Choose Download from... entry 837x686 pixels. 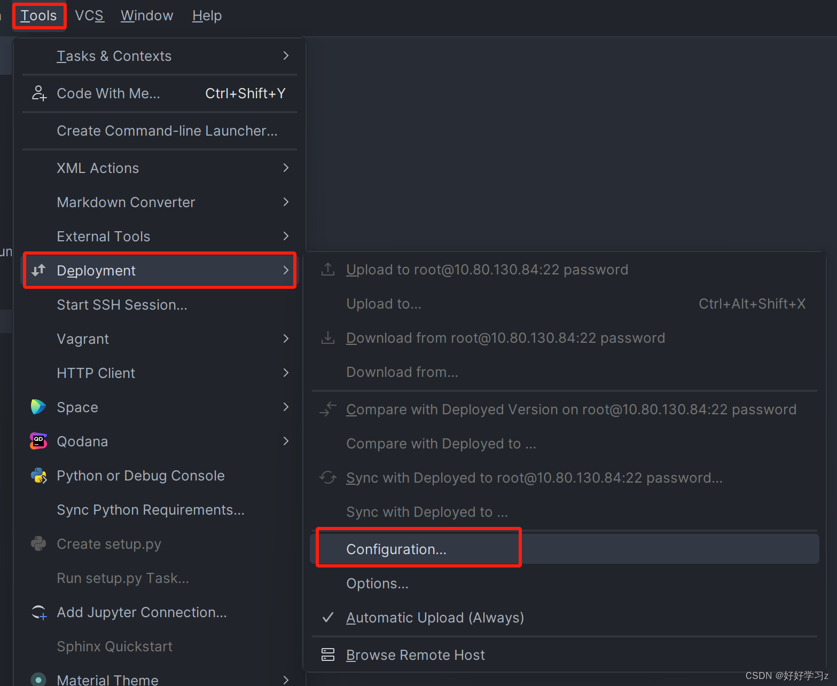point(565,372)
